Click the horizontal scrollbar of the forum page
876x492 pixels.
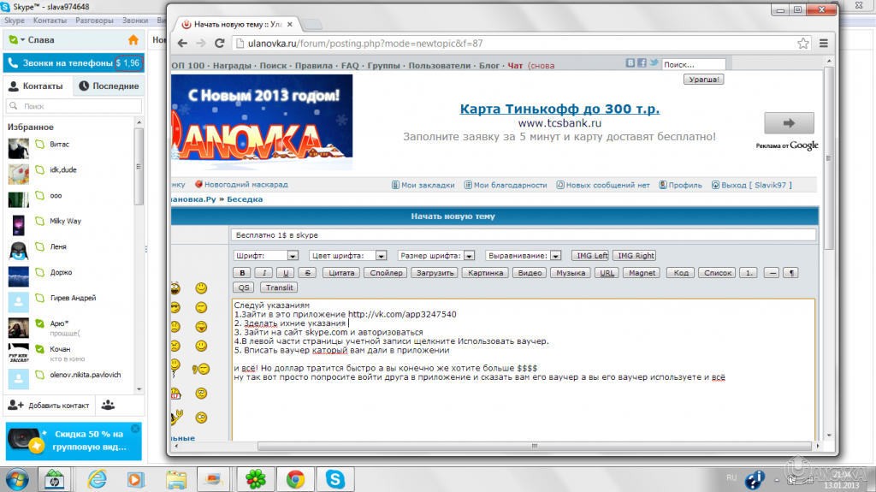(x=534, y=446)
